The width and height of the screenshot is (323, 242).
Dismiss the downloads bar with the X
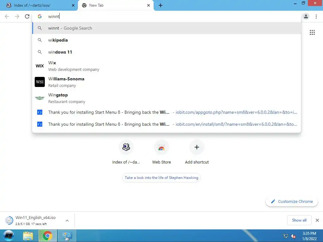click(x=317, y=220)
